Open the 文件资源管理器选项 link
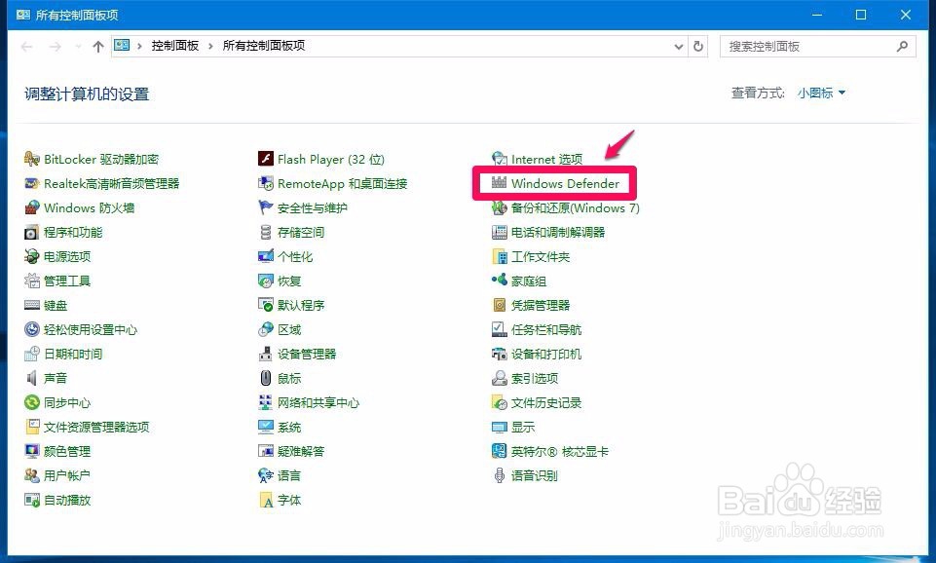936x563 pixels. [x=96, y=427]
